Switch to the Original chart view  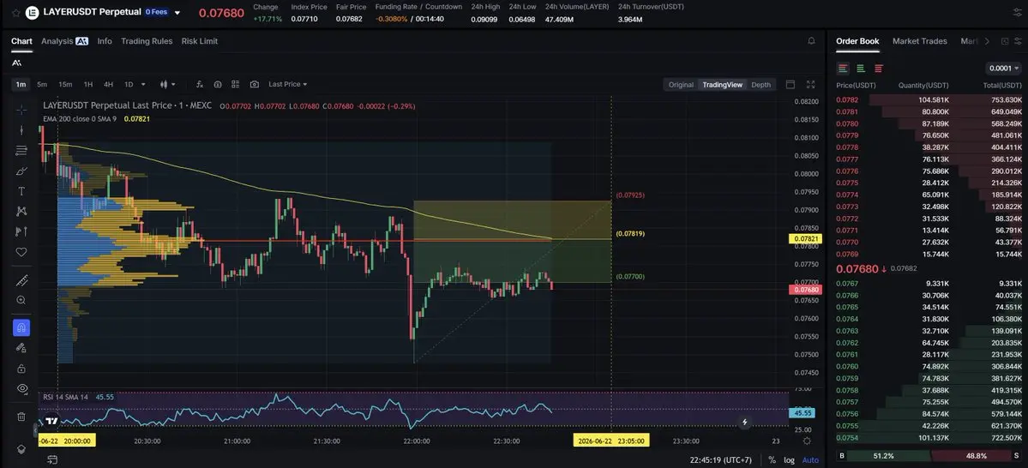click(681, 85)
